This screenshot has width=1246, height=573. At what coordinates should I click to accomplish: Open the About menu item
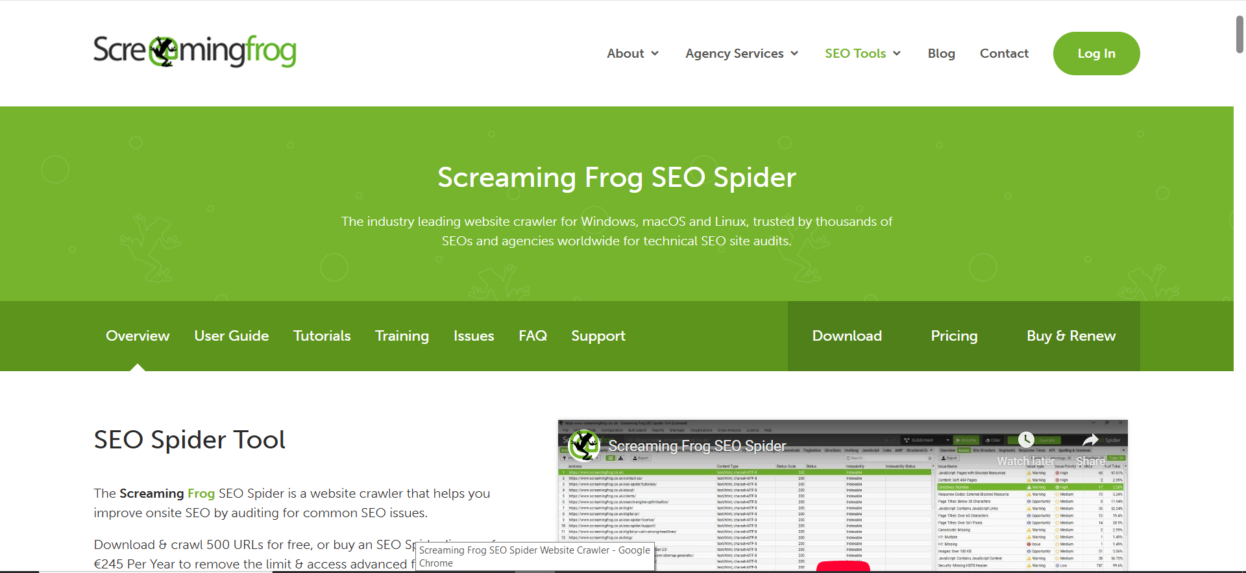pos(626,53)
